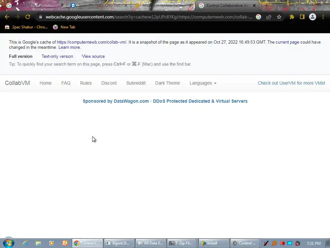The height and width of the screenshot is (248, 330).
Task: Click the orange magnifier tray icon
Action: click(274, 243)
